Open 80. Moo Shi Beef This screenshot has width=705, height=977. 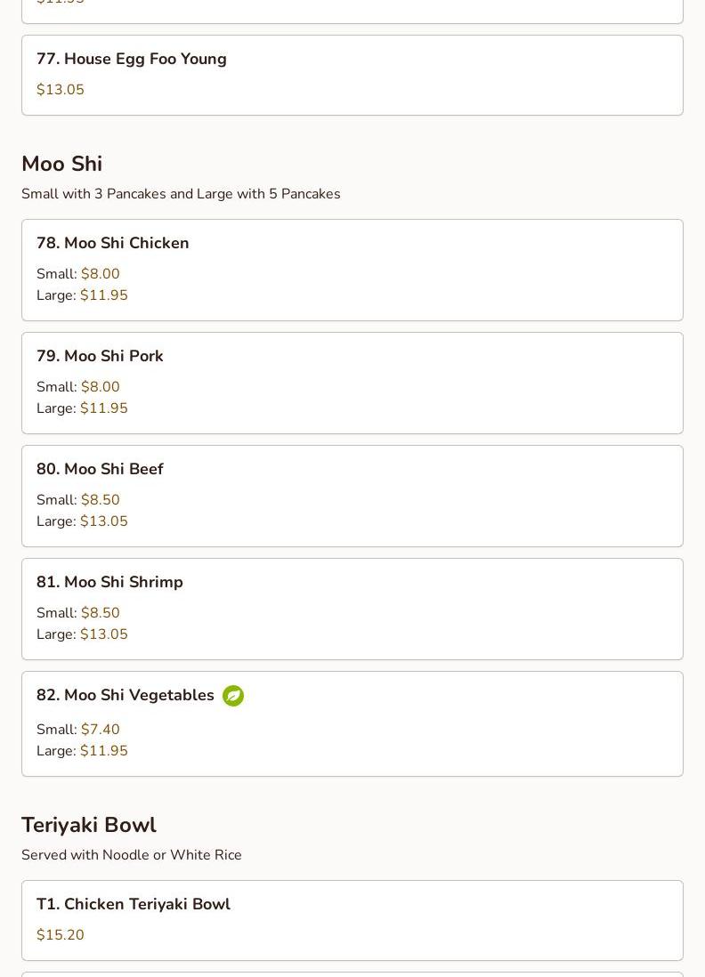(x=100, y=469)
